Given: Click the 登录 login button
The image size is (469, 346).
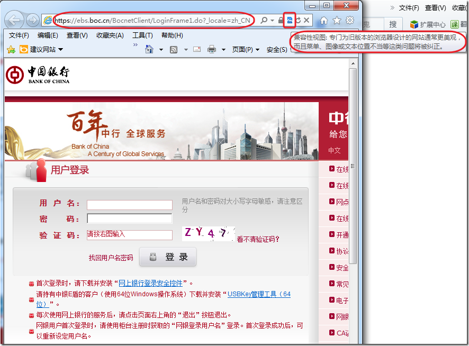Looking at the screenshot, I should coord(168,257).
